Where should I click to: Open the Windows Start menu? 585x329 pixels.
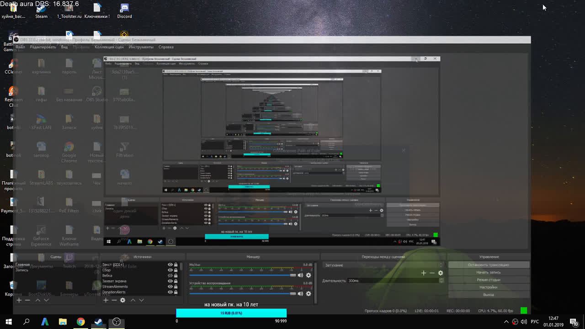pyautogui.click(x=9, y=322)
